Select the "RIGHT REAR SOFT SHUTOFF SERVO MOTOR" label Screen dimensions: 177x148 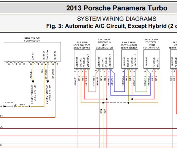tap(129, 45)
